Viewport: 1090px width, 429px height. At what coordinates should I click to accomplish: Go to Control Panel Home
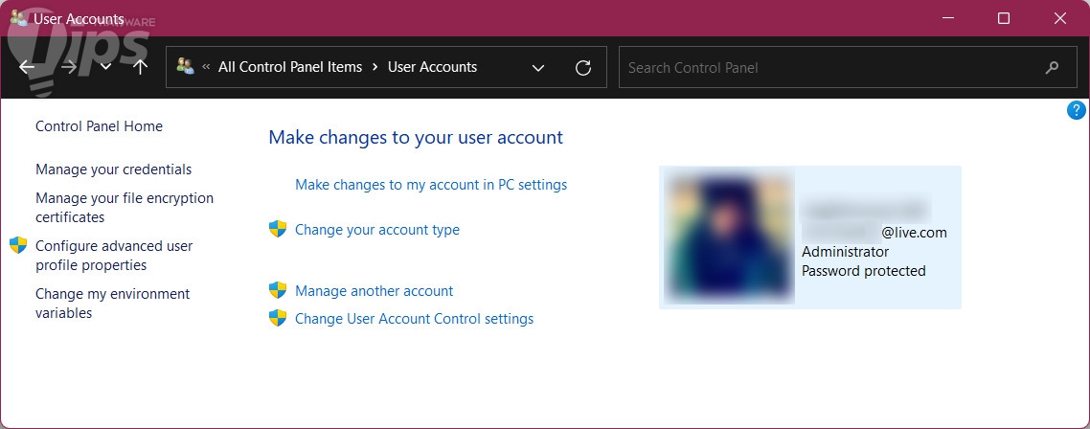click(x=99, y=126)
